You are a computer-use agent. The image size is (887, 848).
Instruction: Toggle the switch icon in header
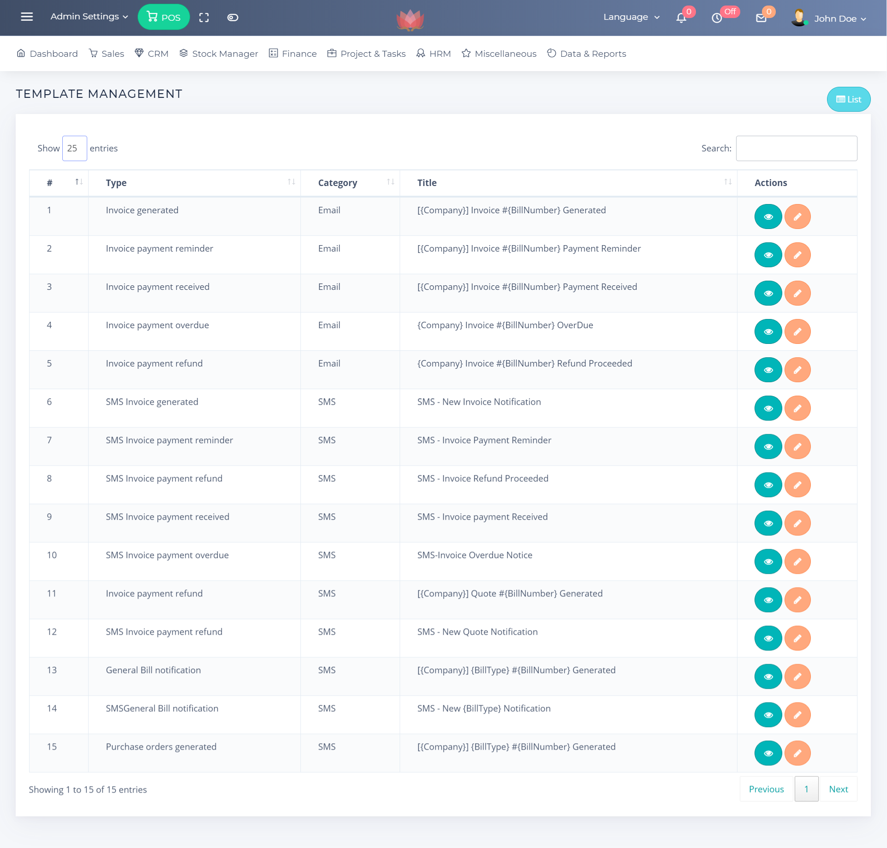pyautogui.click(x=233, y=18)
